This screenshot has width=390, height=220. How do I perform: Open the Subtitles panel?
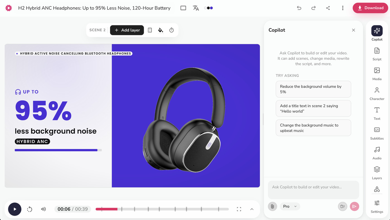[377, 133]
